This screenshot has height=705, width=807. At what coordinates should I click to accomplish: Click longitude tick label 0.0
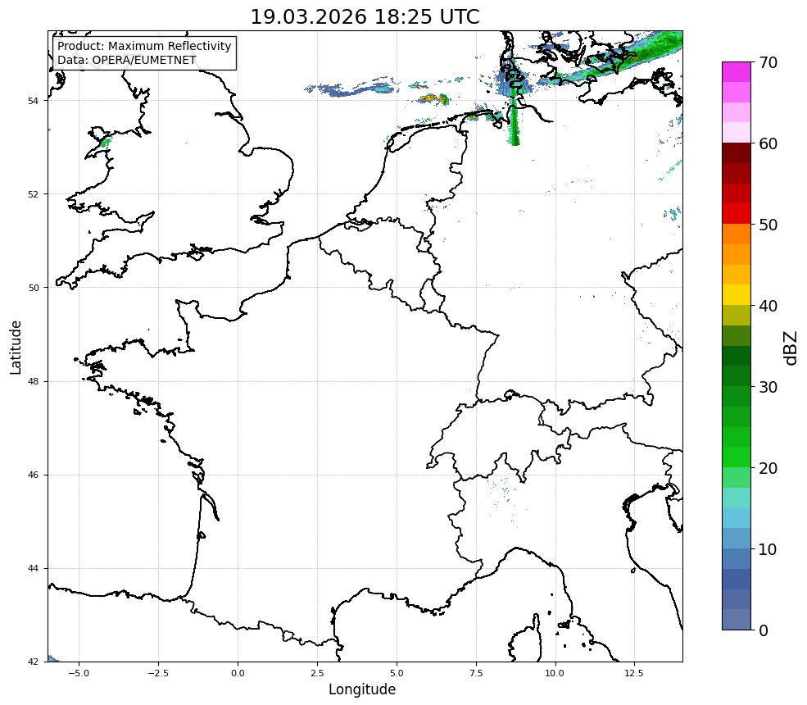coord(238,673)
